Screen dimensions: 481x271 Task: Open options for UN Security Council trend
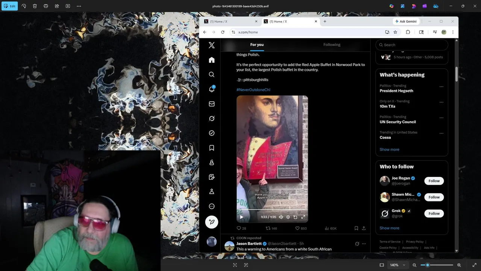pos(442,117)
